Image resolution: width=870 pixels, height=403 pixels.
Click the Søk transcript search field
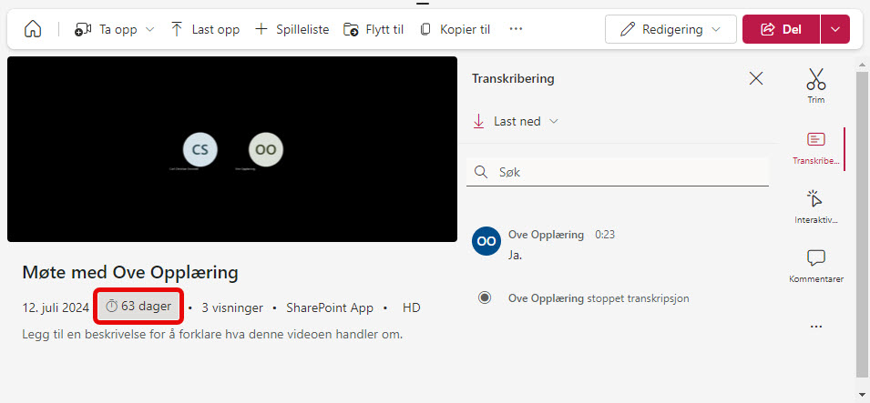(x=618, y=173)
